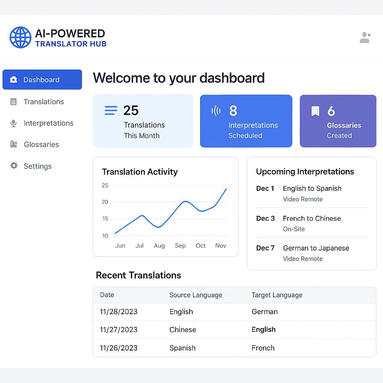This screenshot has height=383, width=383.
Task: Click the Aug label on chart axis
Action: point(159,246)
